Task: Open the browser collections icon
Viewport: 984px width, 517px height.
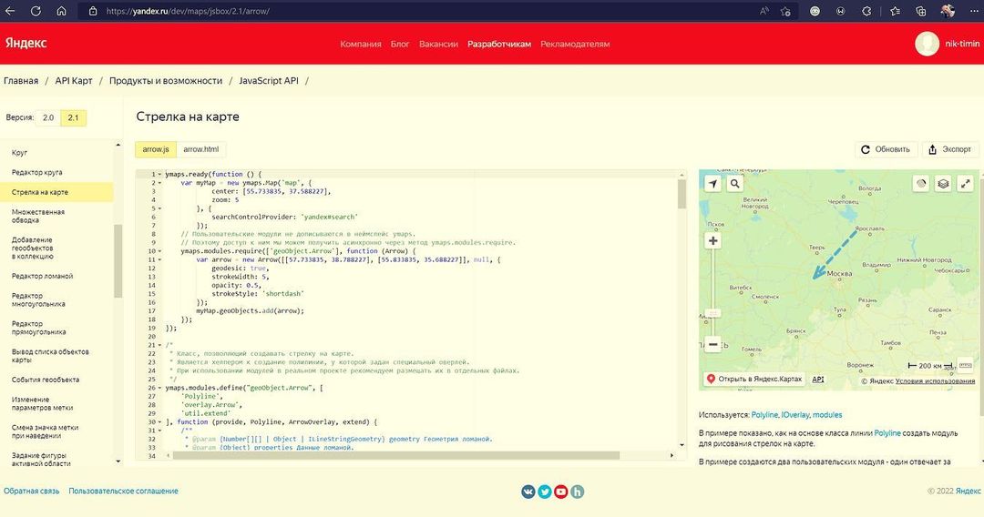Action: pos(920,11)
